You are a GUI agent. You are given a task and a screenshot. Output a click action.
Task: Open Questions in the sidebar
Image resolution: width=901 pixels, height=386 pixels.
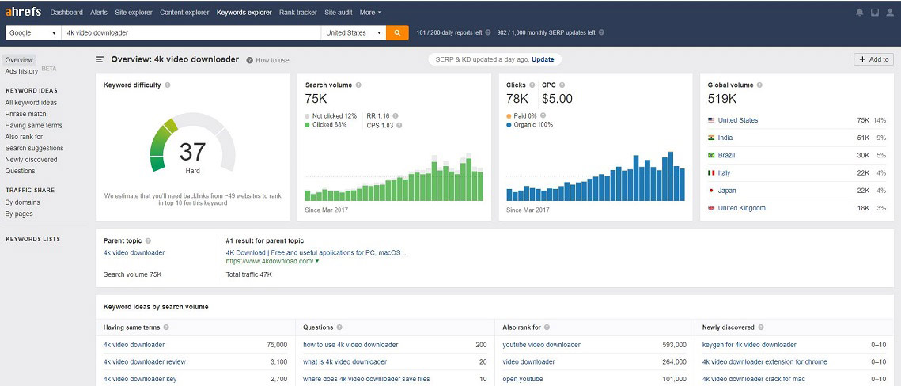coord(20,171)
